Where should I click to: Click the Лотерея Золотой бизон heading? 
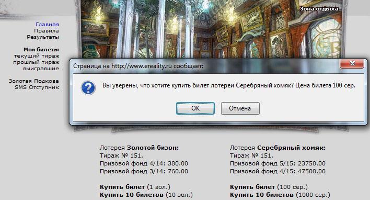pos(139,148)
